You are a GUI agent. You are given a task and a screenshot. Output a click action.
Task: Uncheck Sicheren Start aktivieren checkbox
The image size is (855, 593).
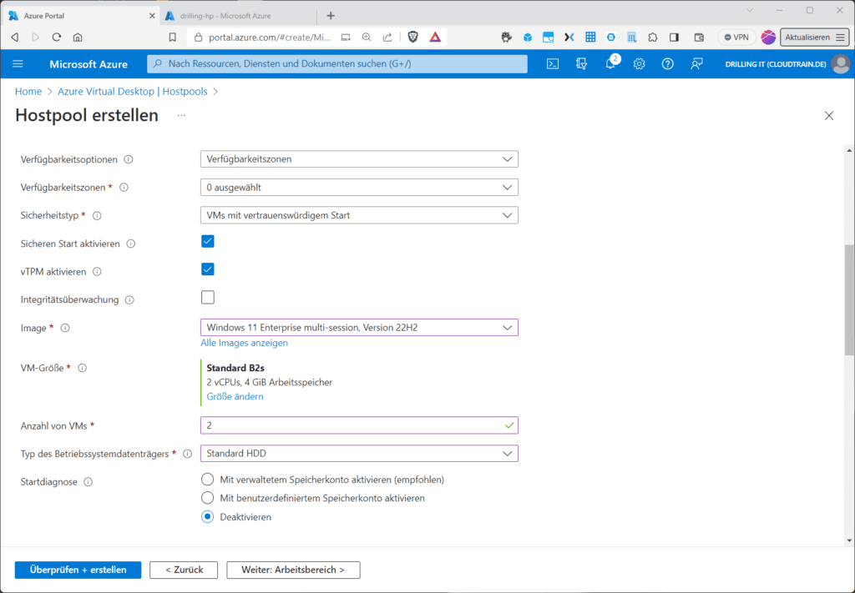[208, 241]
